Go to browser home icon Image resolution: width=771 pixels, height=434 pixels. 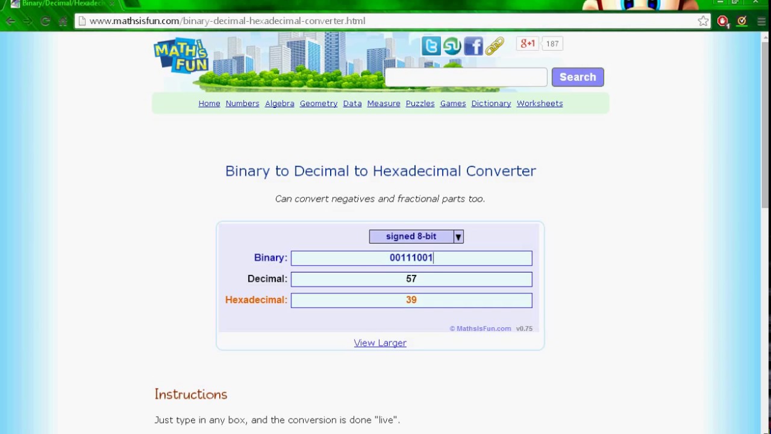point(63,21)
